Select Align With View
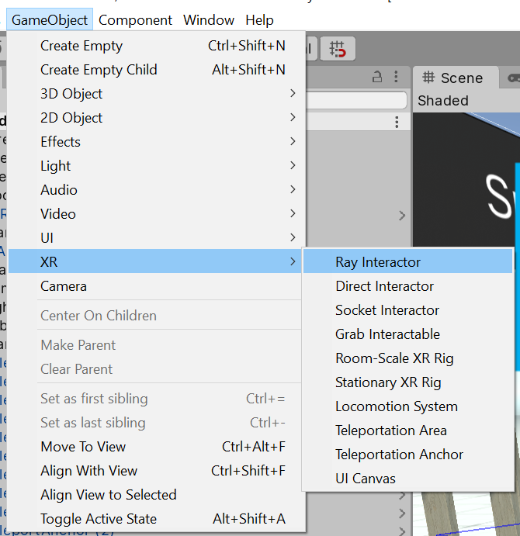 [156, 471]
